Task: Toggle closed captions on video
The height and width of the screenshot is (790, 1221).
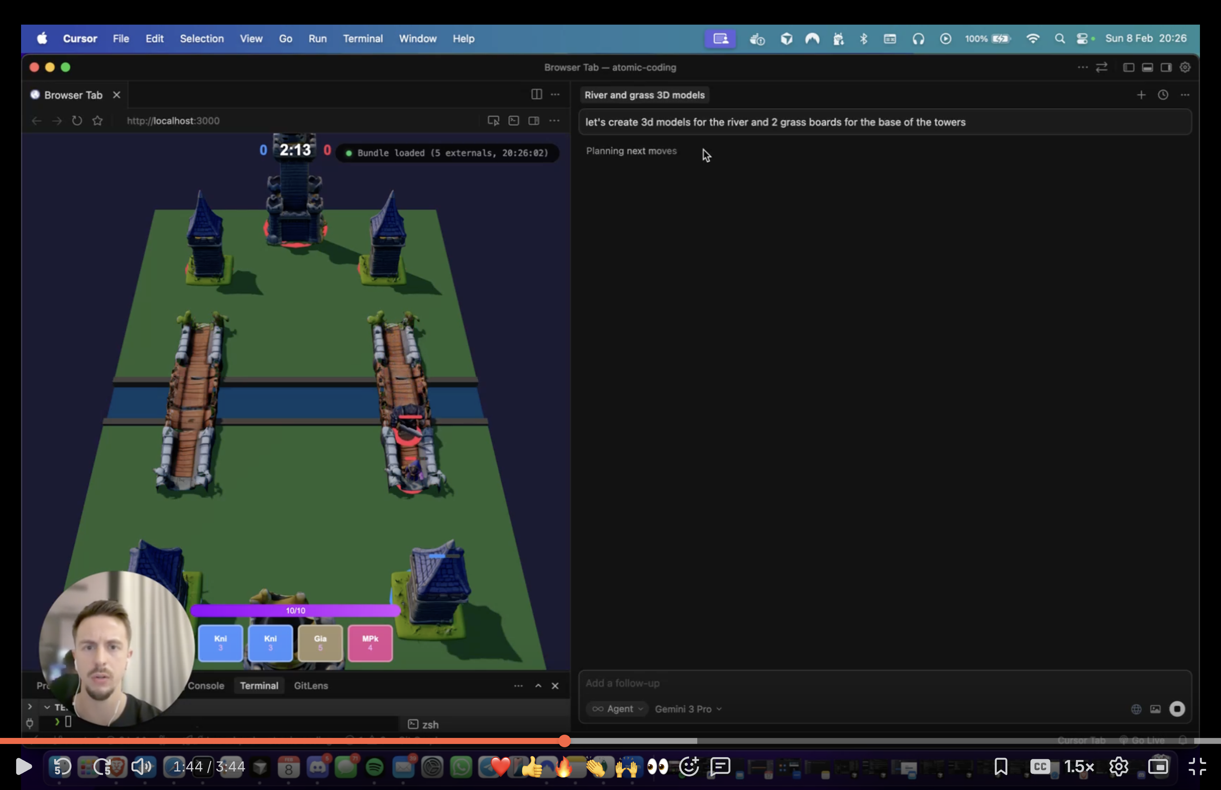Action: coord(1040,766)
